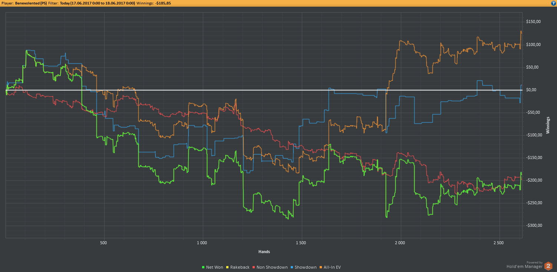The width and height of the screenshot is (557, 272).
Task: Toggle the All-In EV series legend label
Action: 332,267
